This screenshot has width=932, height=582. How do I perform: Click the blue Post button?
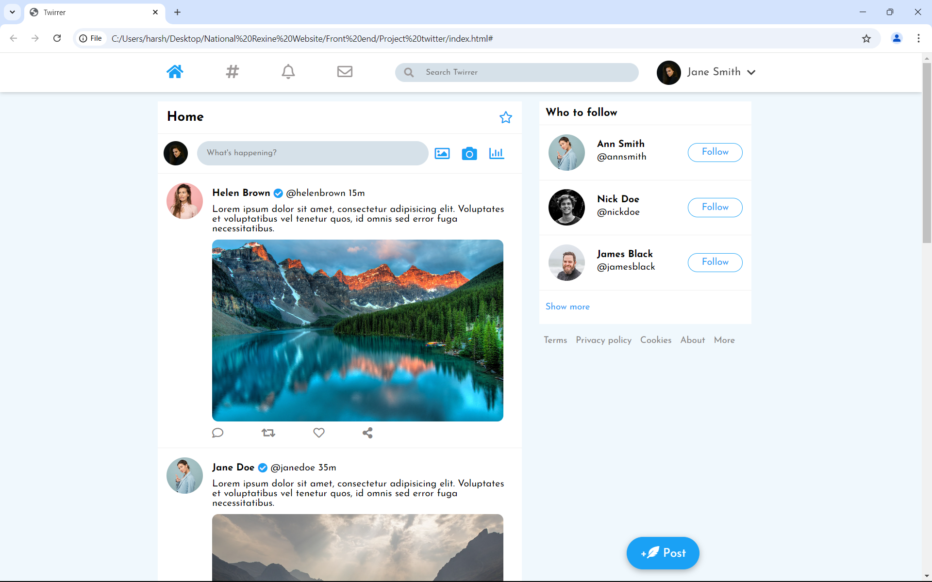coord(663,553)
